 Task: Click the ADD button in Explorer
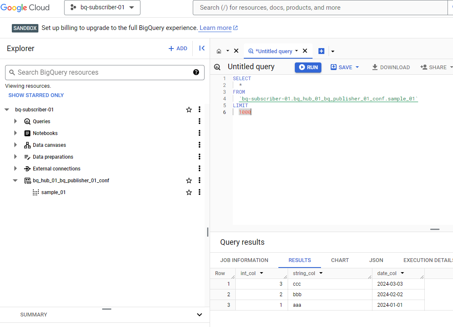coord(178,49)
